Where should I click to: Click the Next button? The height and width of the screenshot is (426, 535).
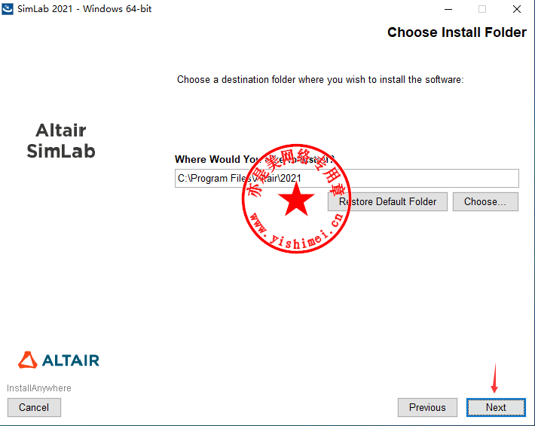pos(496,407)
